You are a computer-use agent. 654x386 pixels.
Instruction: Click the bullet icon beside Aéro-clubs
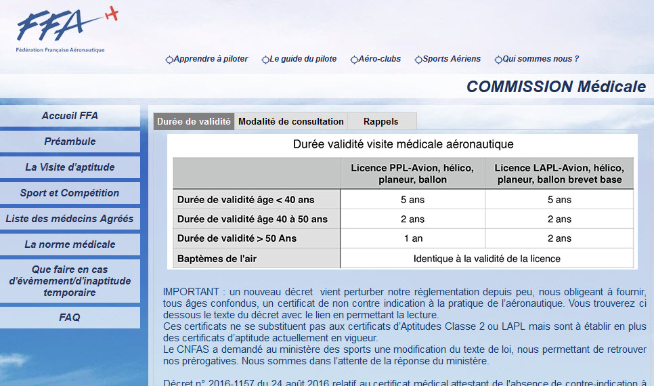point(354,60)
